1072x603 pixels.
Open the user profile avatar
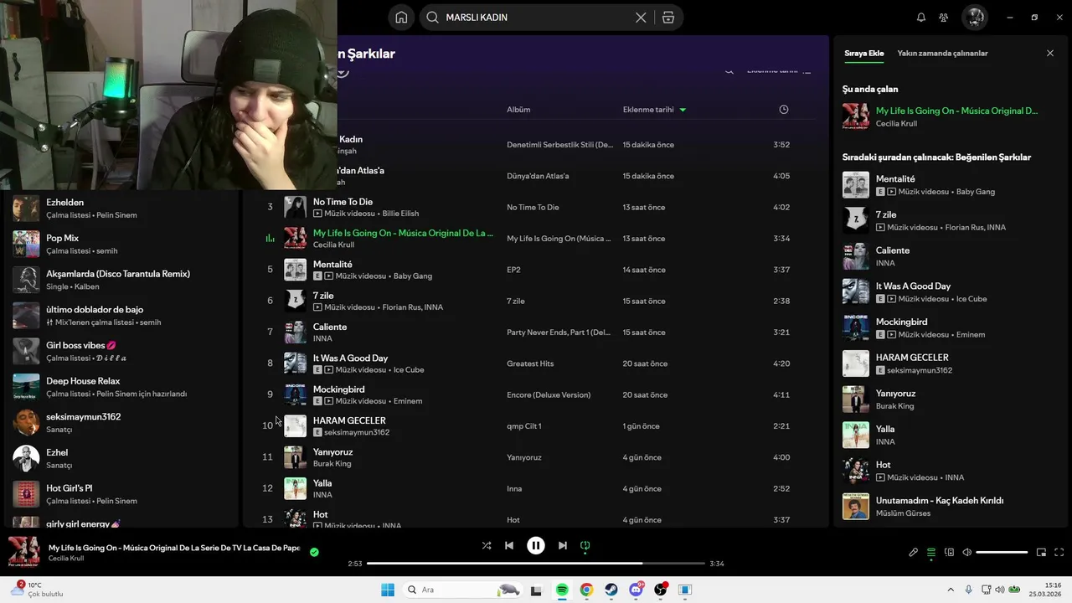[974, 18]
